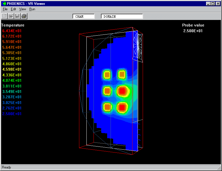
Task: Click the CHAM text field
Action: click(x=84, y=17)
